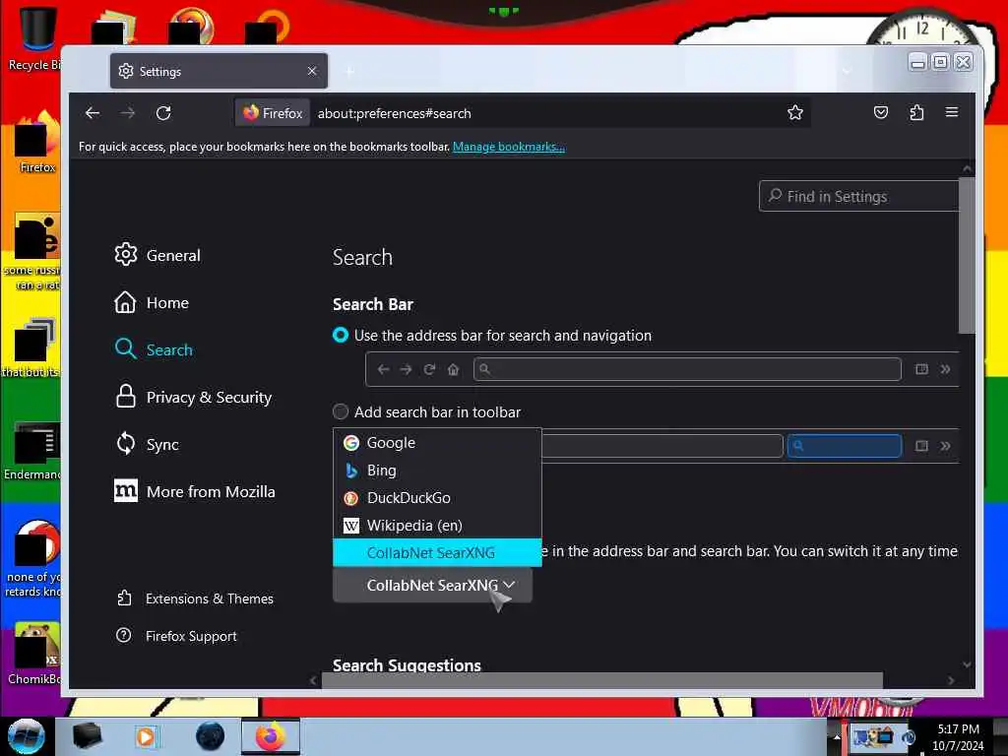Image resolution: width=1008 pixels, height=756 pixels.
Task: Click the scroll down arrow of settings page
Action: point(967,664)
